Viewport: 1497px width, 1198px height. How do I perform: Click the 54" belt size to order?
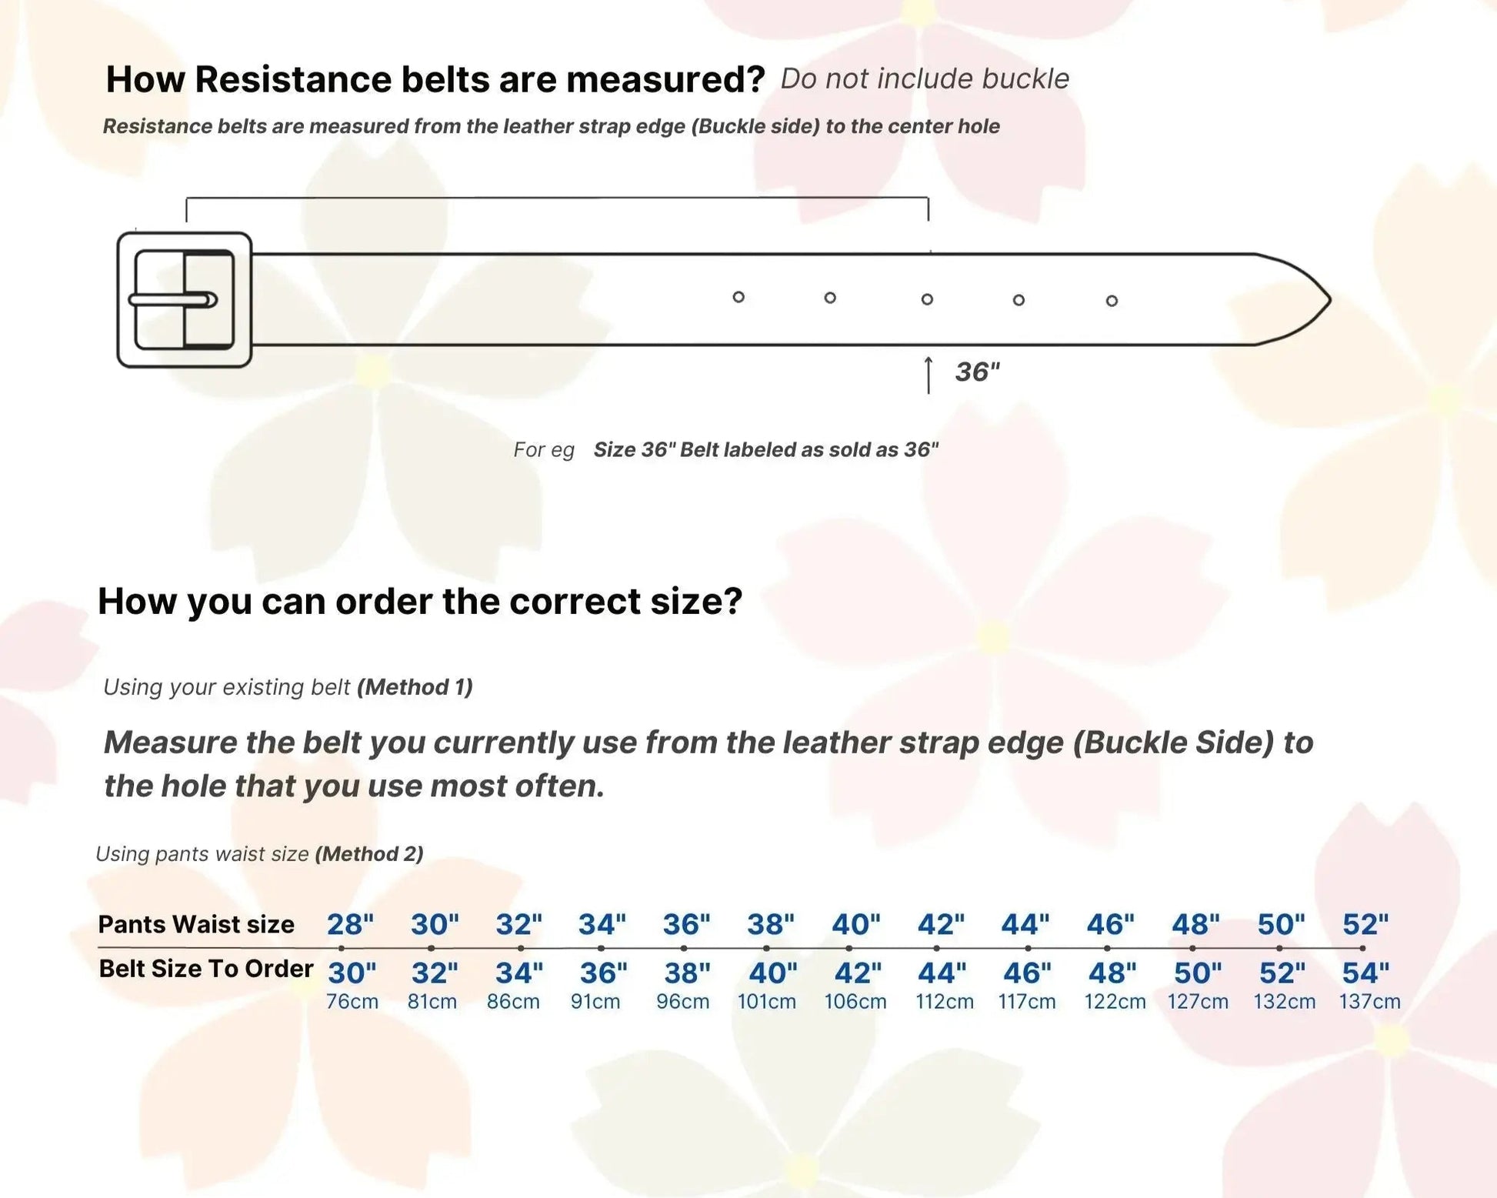click(x=1365, y=973)
